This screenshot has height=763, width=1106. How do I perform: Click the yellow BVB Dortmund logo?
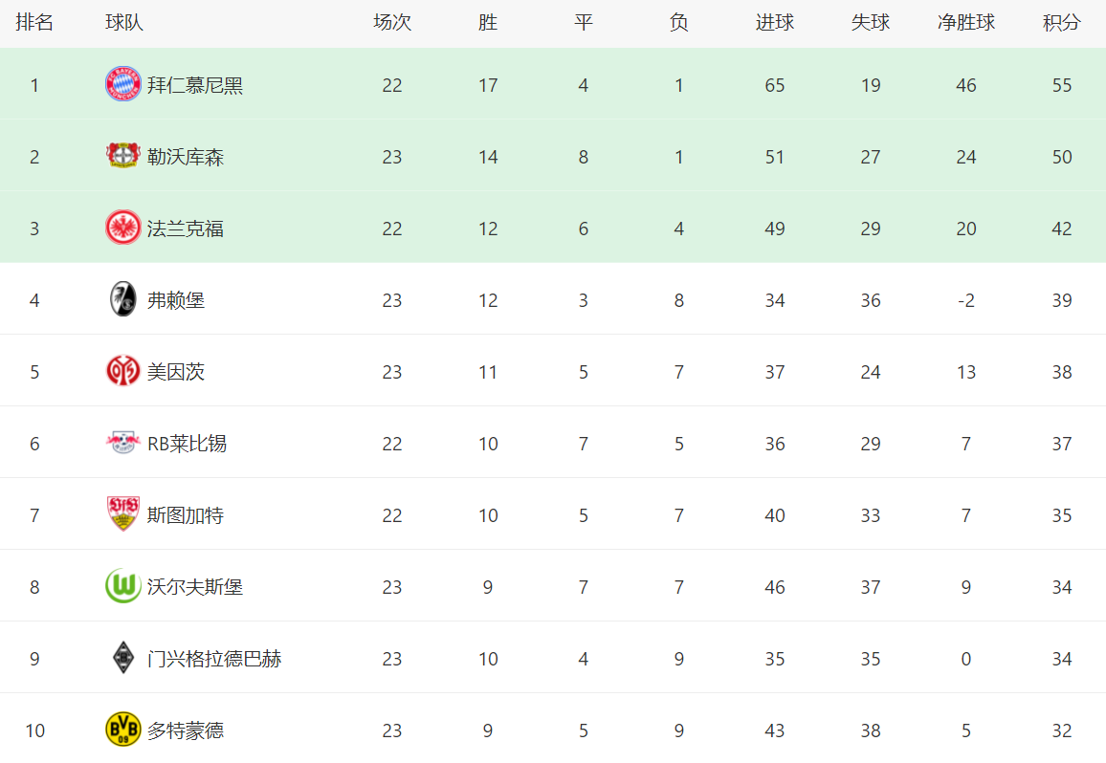[122, 730]
